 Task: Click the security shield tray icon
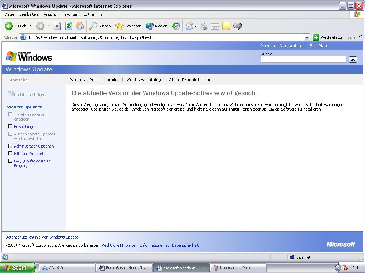tap(345, 268)
